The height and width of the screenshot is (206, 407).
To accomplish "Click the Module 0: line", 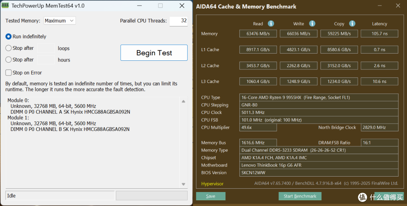I will (x=18, y=100).
